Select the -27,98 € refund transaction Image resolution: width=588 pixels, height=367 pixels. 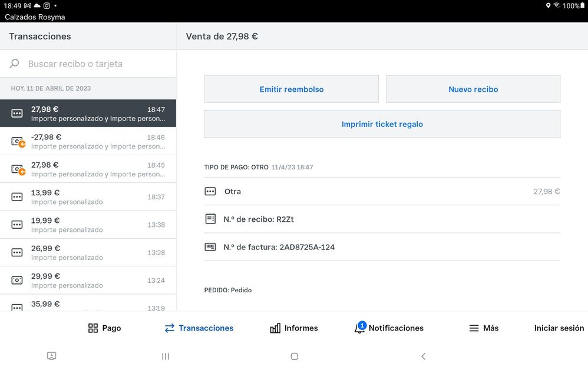click(88, 141)
